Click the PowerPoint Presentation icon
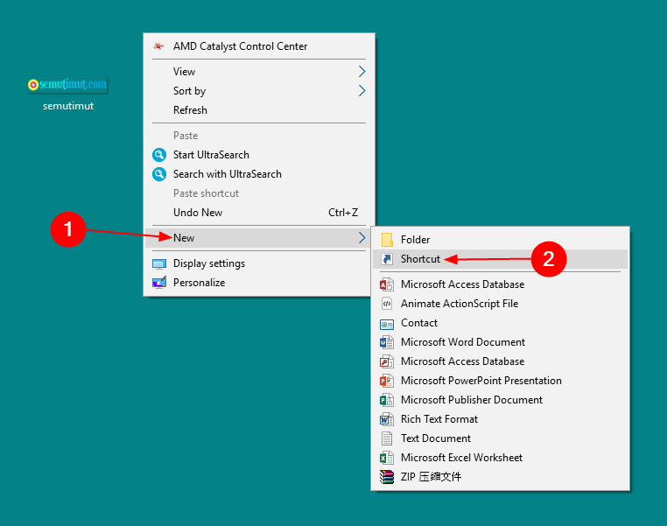667x526 pixels. coord(387,381)
